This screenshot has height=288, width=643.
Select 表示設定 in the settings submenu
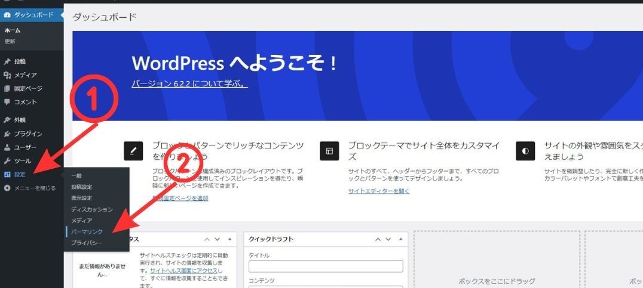pyautogui.click(x=82, y=198)
